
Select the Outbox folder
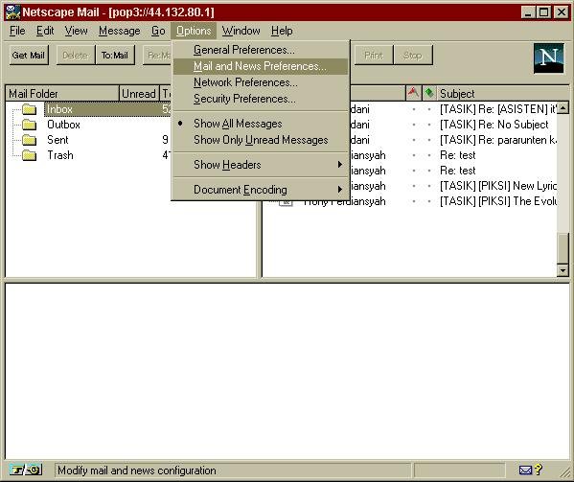pos(63,125)
